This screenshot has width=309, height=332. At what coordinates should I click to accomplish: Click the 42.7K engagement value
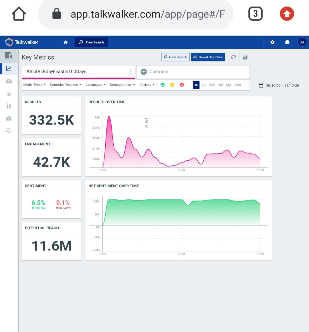[51, 162]
